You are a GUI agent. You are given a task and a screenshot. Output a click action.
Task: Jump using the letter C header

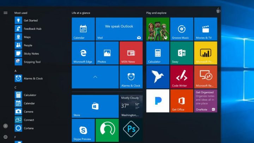tap(16, 88)
